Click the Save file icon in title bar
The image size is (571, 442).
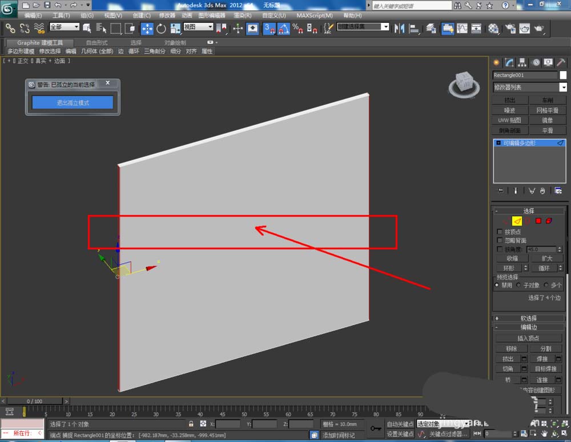[47, 5]
